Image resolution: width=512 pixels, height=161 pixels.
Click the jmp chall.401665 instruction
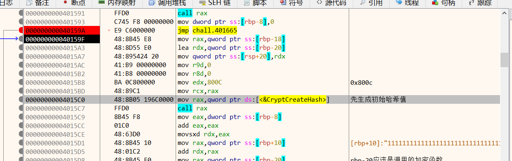tap(207, 30)
